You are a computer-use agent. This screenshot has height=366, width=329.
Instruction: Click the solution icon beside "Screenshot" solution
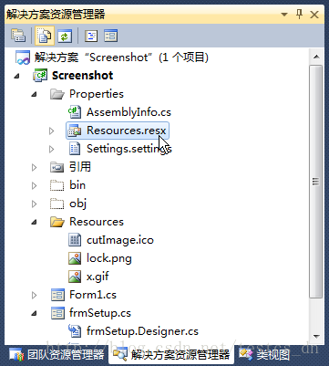pyautogui.click(x=23, y=58)
